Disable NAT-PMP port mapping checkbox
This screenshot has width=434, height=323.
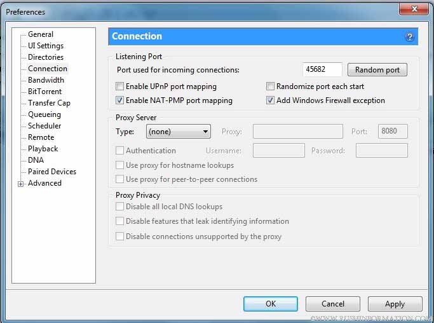tap(119, 100)
